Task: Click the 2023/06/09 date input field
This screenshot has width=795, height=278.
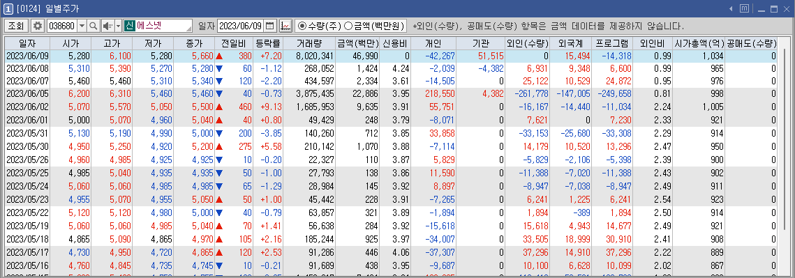Action: point(241,25)
